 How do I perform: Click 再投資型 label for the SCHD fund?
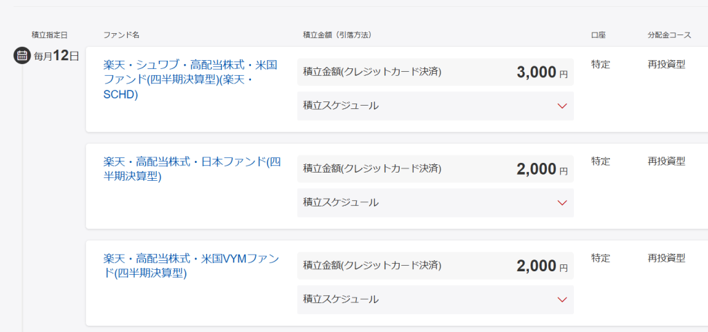[x=667, y=64]
